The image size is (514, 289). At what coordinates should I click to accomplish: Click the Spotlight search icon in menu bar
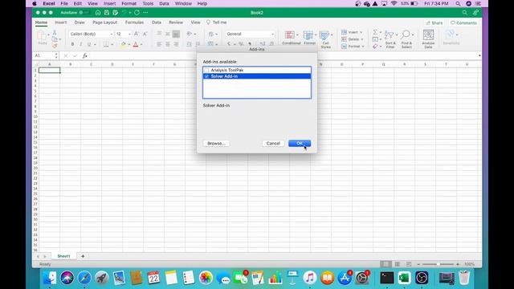click(x=458, y=3)
